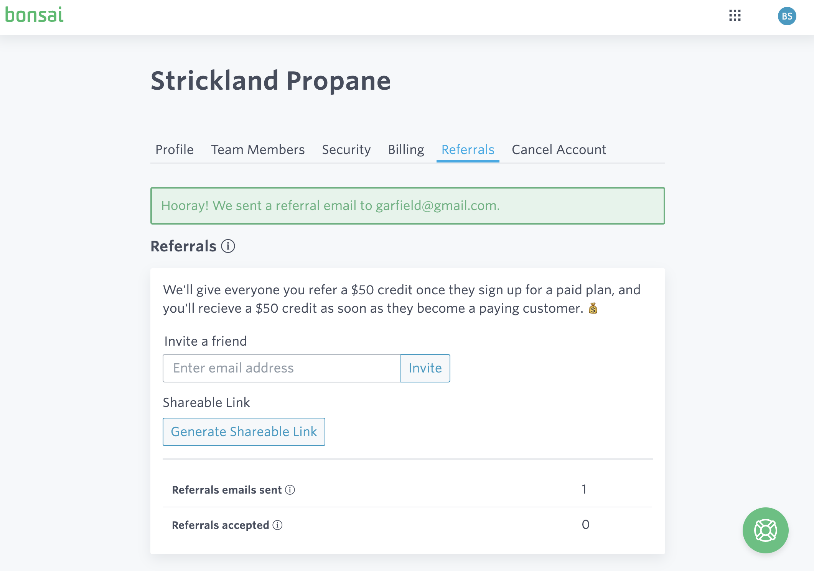Go to the Security tab

pyautogui.click(x=346, y=150)
